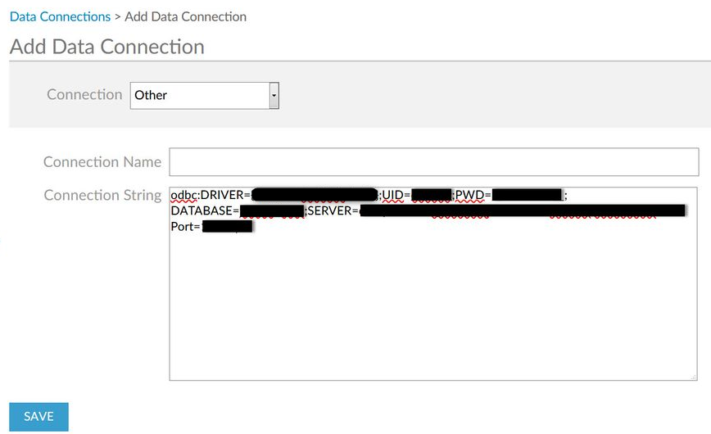Place cursor on odbc in connection string
Image resolution: width=711 pixels, height=434 pixels.
point(183,195)
